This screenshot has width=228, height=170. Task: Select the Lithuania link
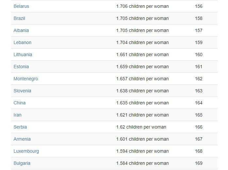[23, 54]
